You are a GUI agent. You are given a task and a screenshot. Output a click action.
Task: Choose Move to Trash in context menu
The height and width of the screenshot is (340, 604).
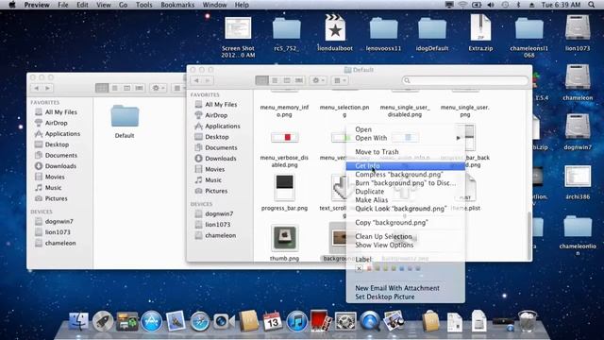point(405,152)
